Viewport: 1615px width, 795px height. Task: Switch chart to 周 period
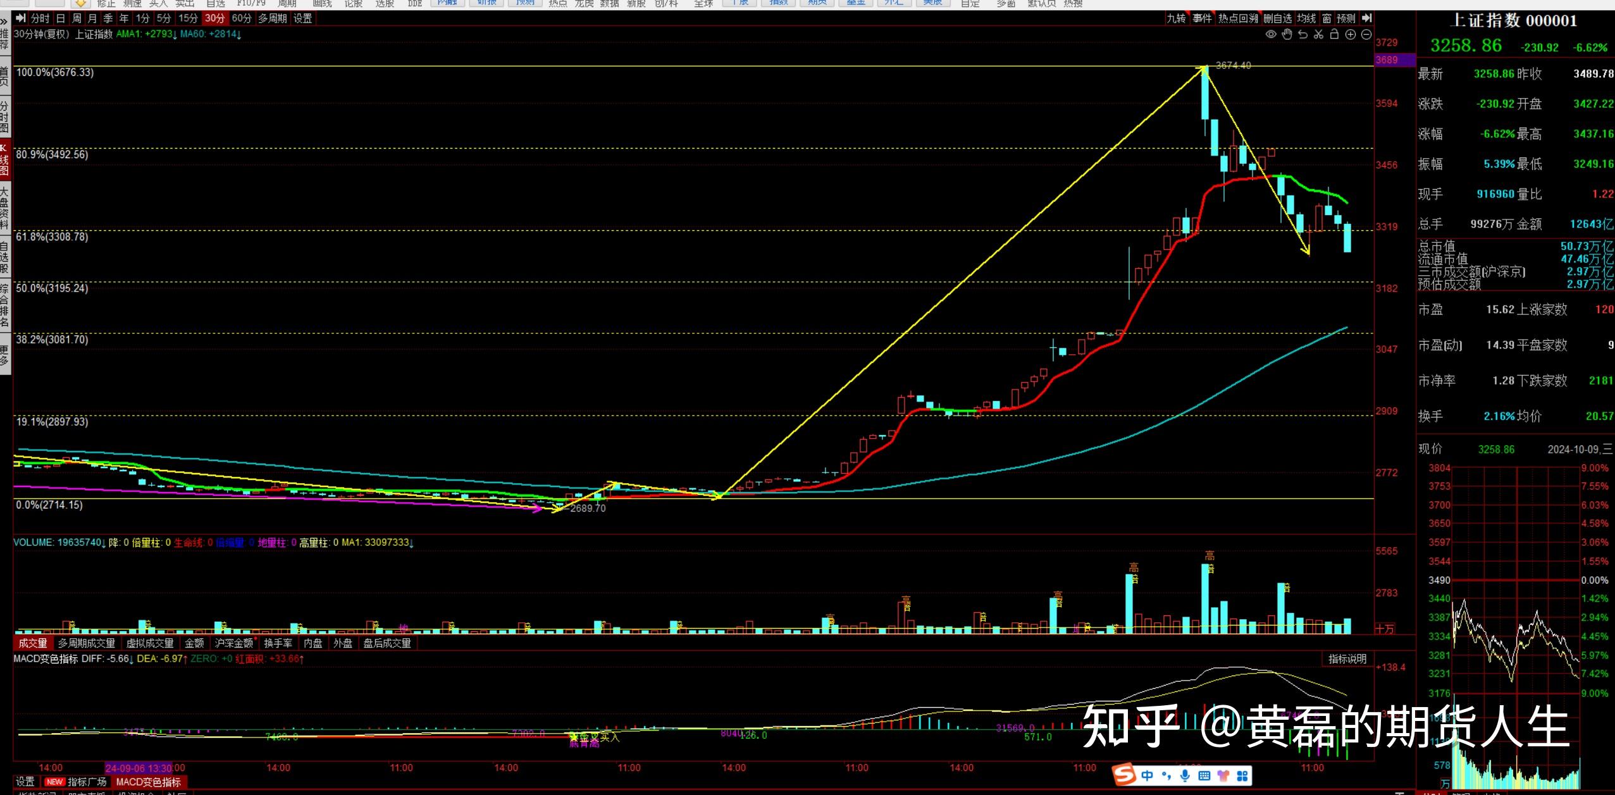click(x=77, y=18)
